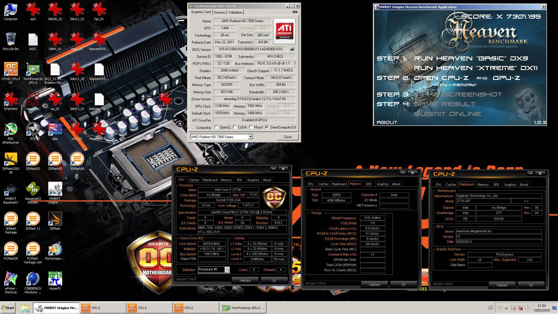Click Close button in GPU-Z
The image size is (558, 314).
point(288,137)
